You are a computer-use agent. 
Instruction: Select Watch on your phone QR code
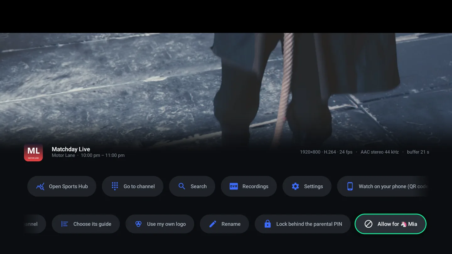point(383,186)
